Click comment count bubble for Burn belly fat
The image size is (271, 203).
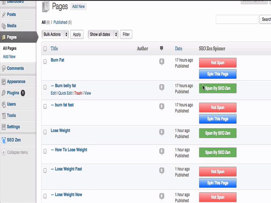coord(162,88)
